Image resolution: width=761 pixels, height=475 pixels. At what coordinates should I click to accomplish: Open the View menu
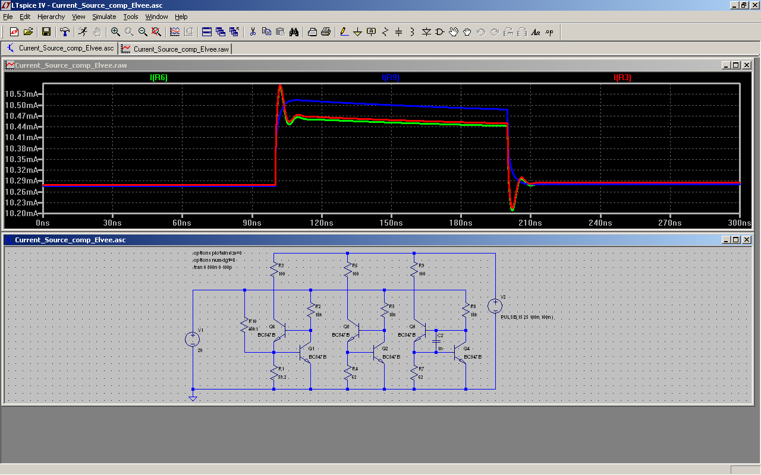pyautogui.click(x=79, y=17)
